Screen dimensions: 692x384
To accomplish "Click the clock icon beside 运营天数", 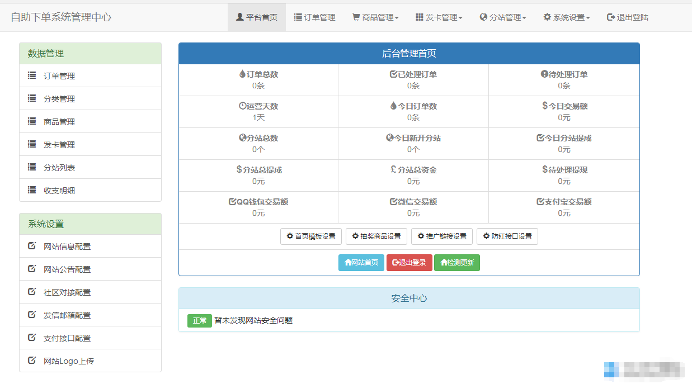I will [242, 106].
